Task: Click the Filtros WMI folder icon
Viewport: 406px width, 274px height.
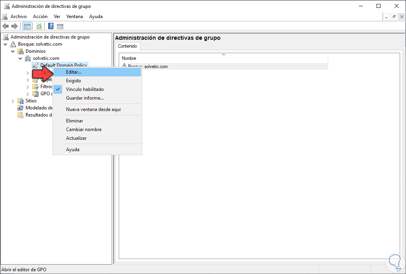Action: [35, 87]
